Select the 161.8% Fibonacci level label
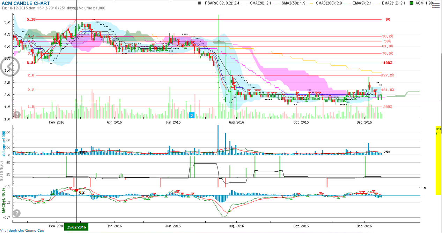 pos(388,90)
